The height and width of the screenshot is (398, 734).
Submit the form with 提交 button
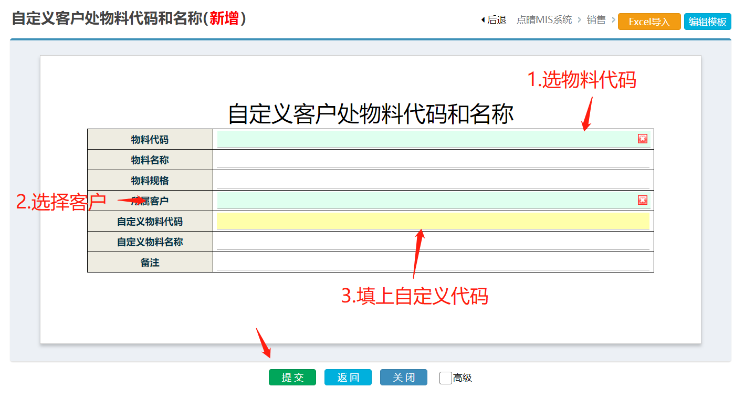point(292,378)
